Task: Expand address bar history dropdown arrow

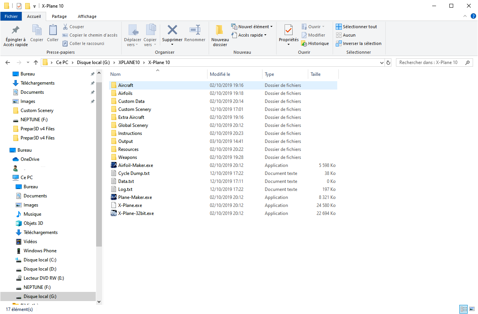Action: [382, 62]
